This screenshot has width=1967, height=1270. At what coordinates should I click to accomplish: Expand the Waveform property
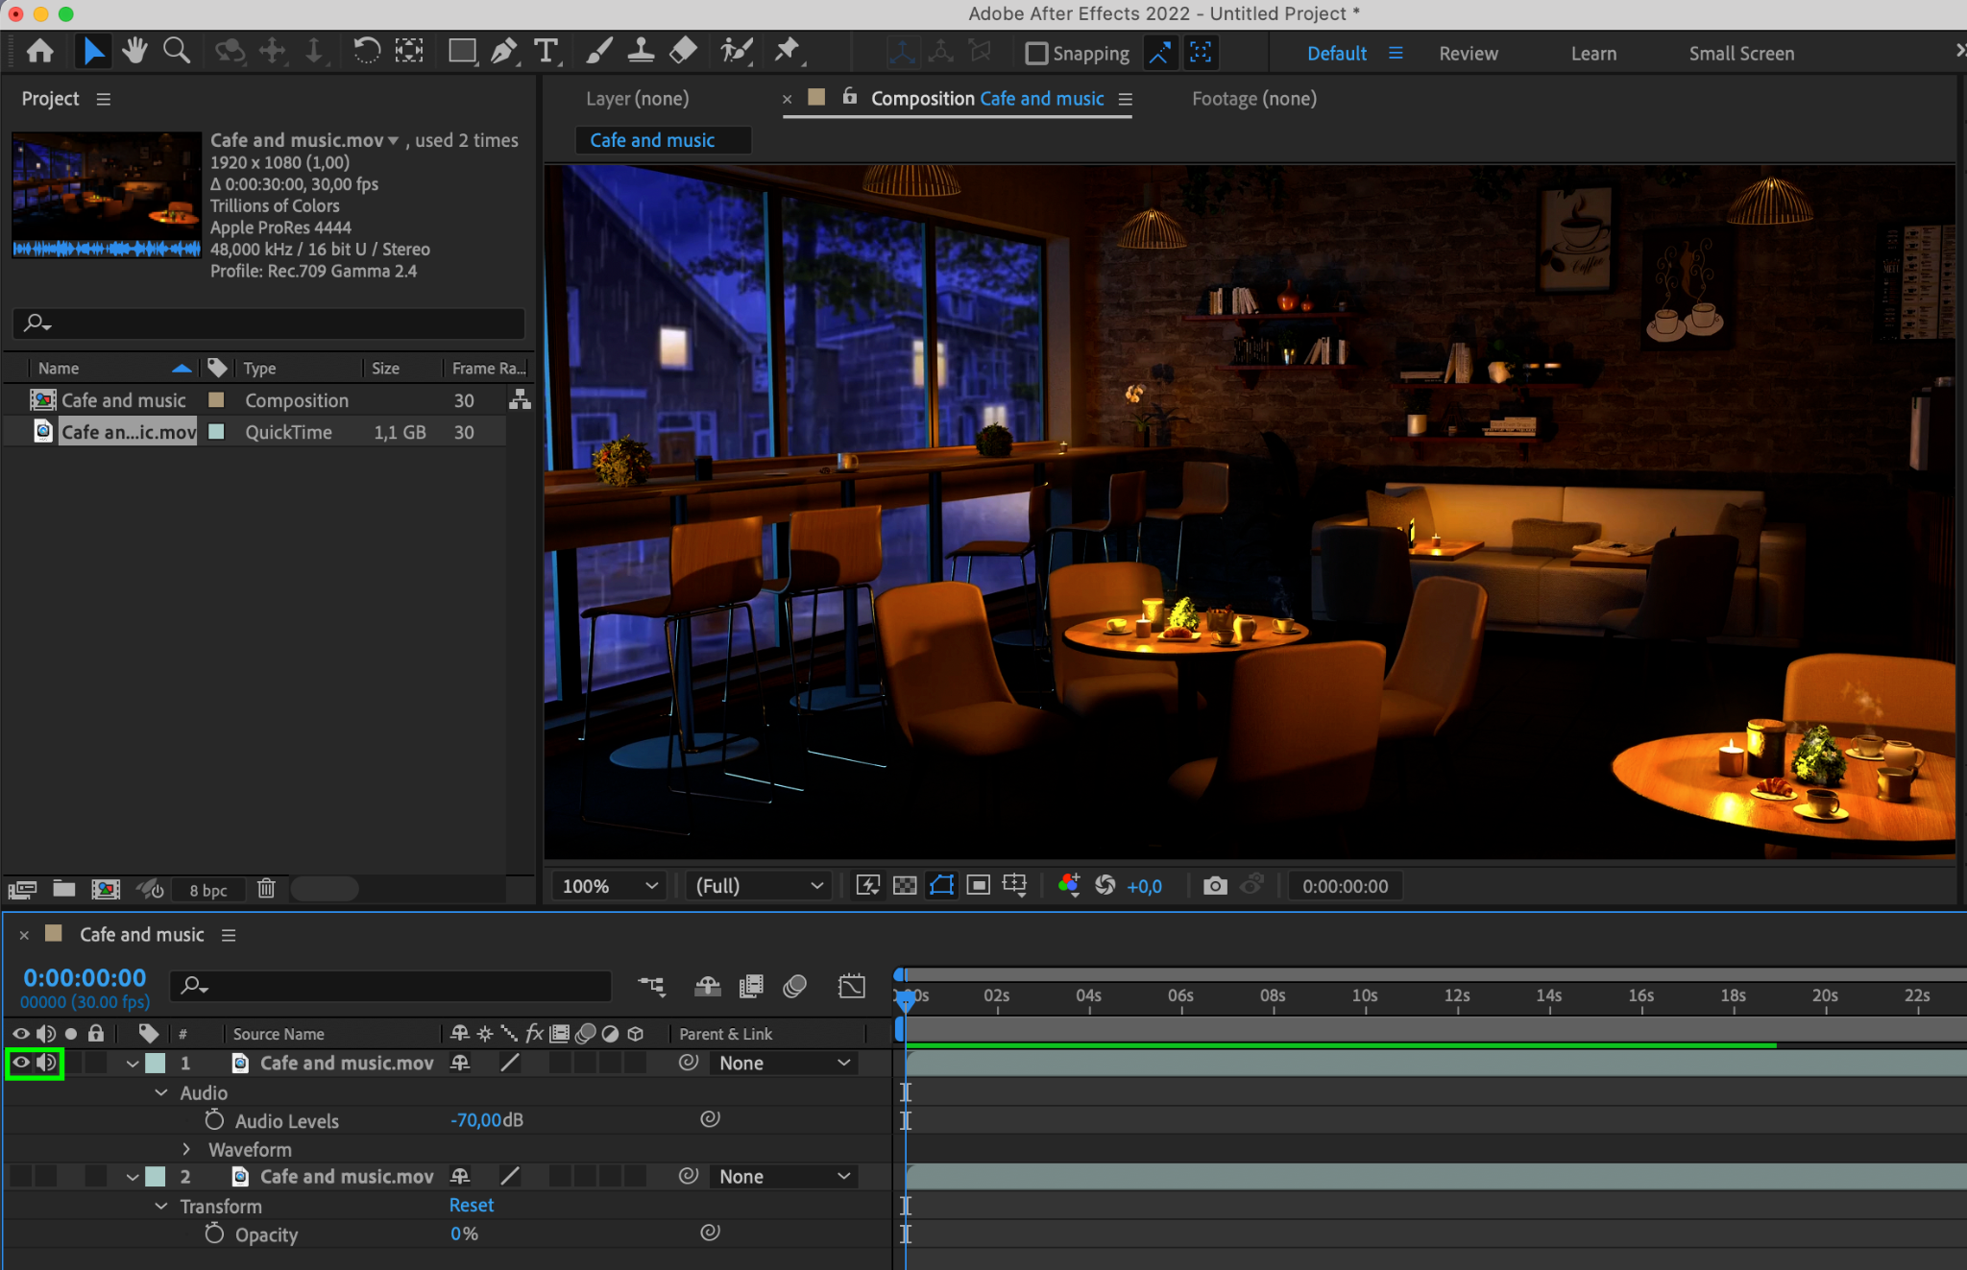click(187, 1149)
